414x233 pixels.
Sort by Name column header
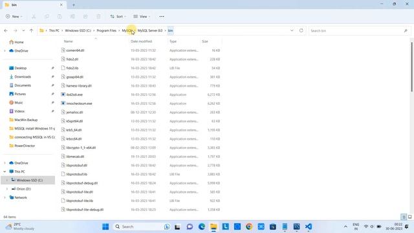[x=68, y=41]
